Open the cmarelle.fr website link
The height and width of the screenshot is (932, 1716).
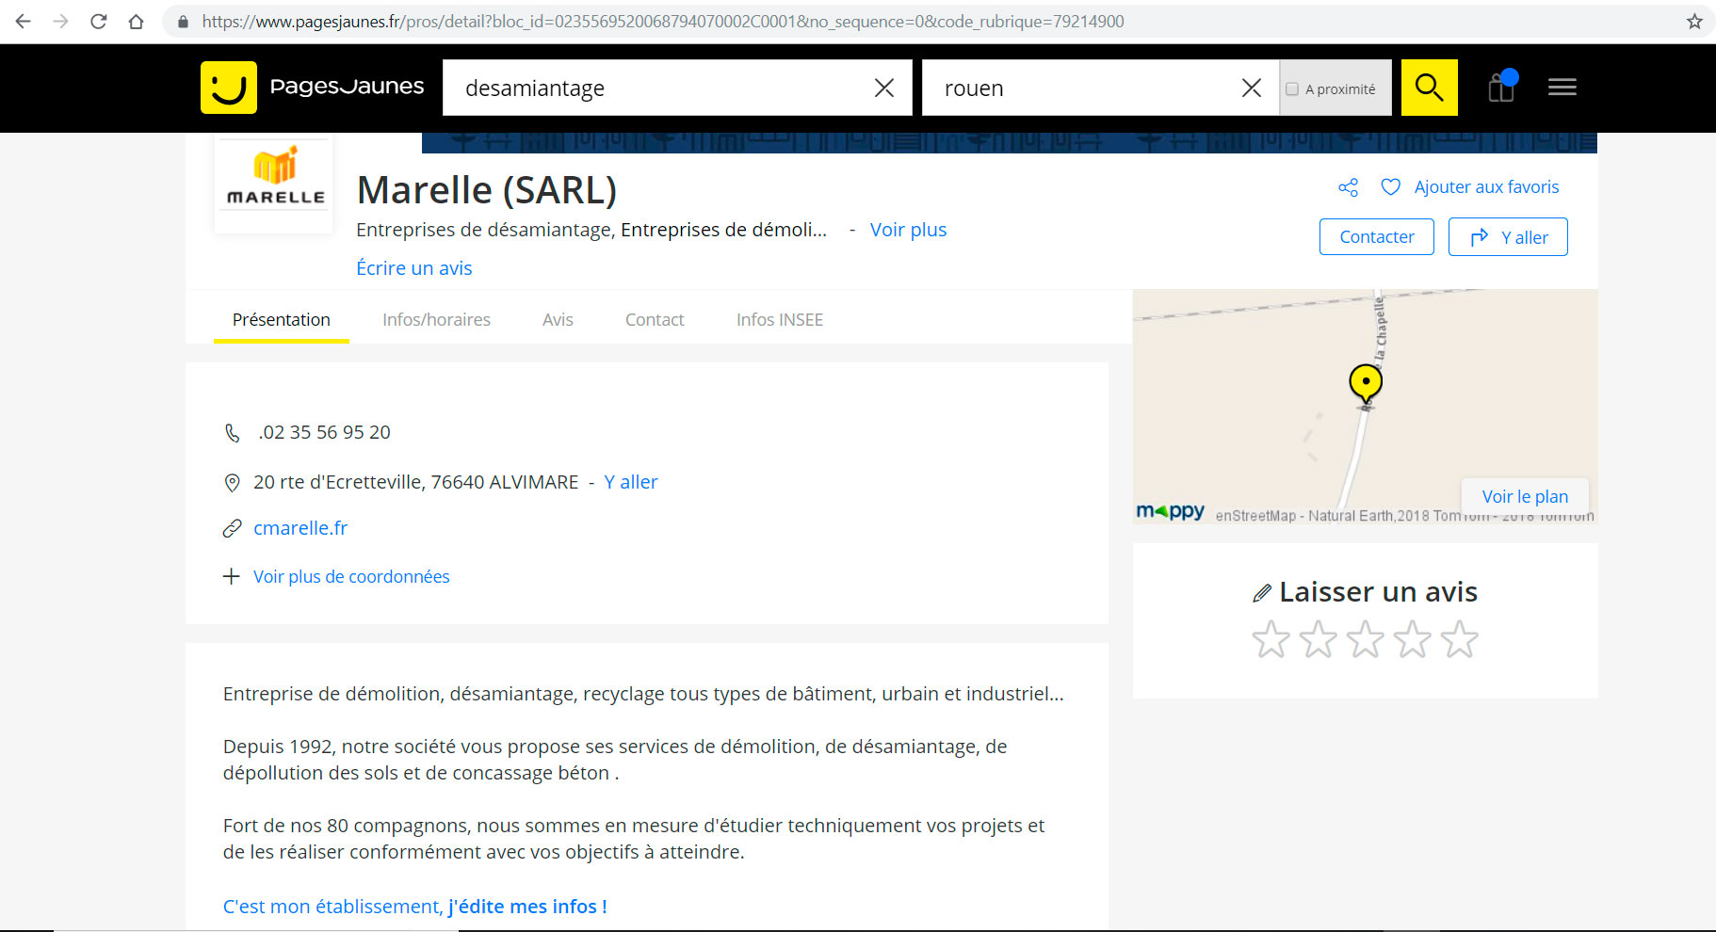pyautogui.click(x=300, y=528)
